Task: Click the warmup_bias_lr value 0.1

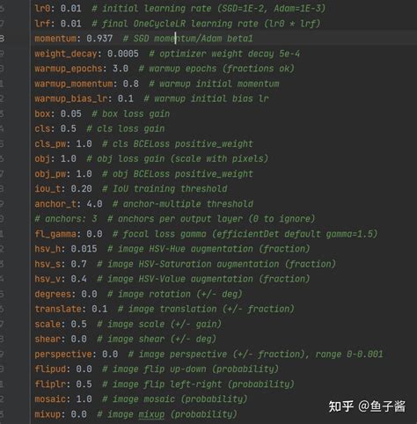Action: click(126, 99)
